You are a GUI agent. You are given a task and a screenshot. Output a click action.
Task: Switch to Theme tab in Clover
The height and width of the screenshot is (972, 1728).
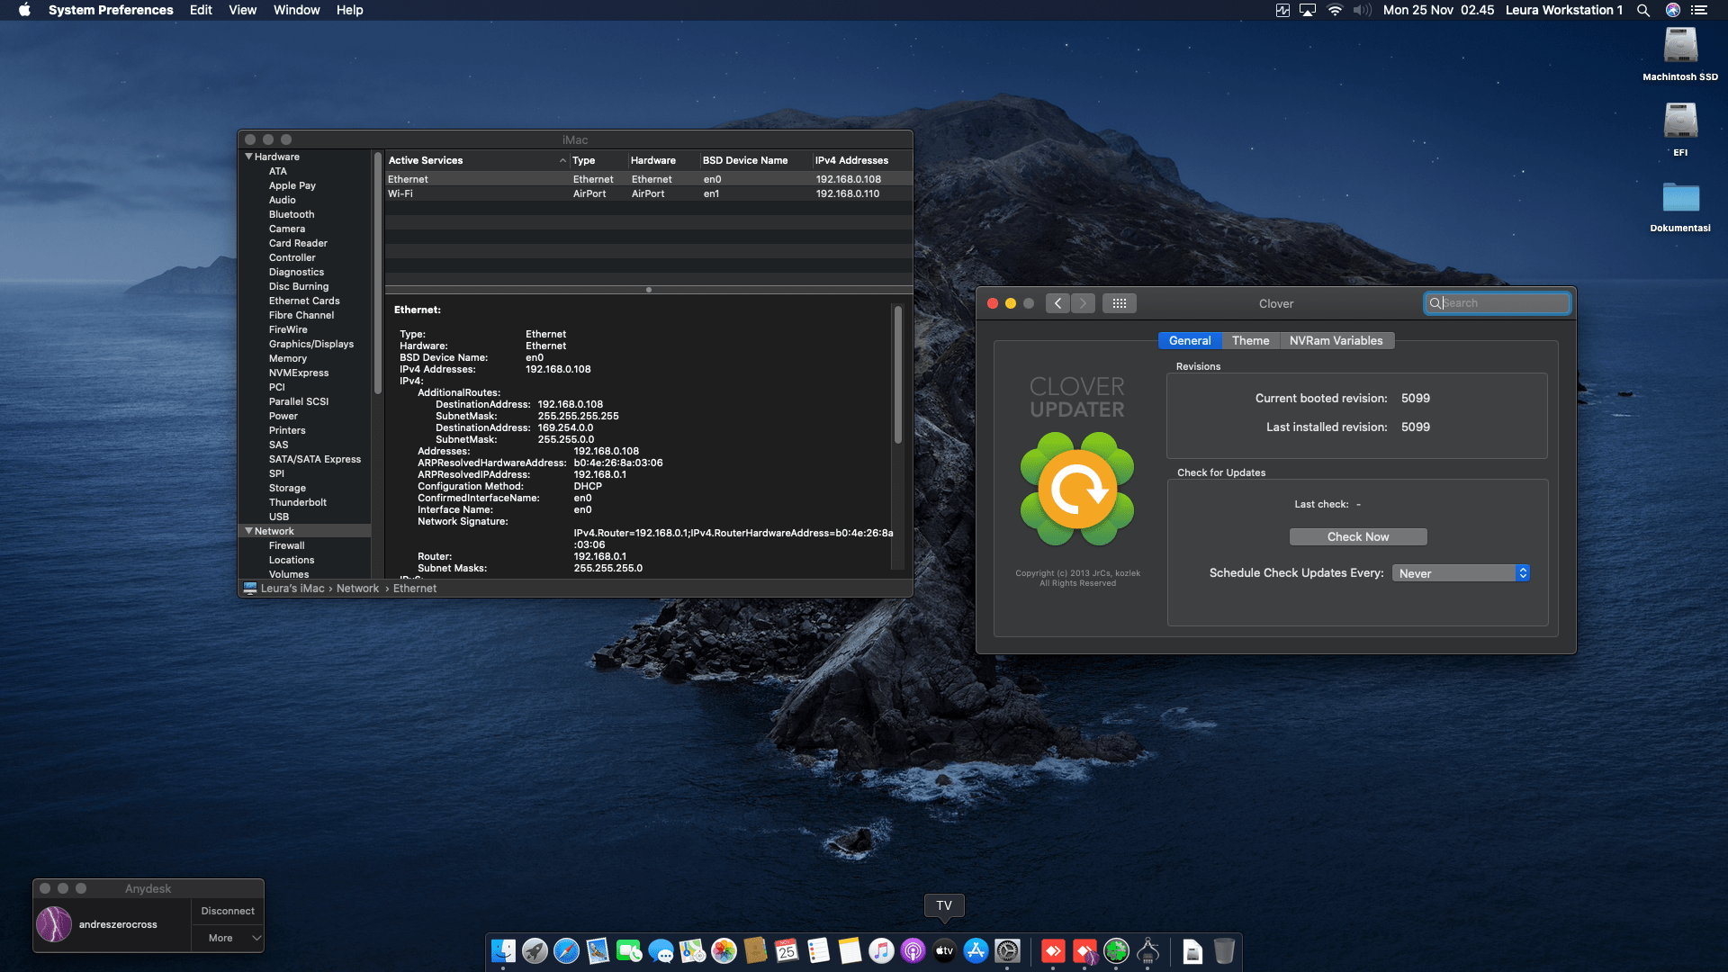pyautogui.click(x=1250, y=340)
